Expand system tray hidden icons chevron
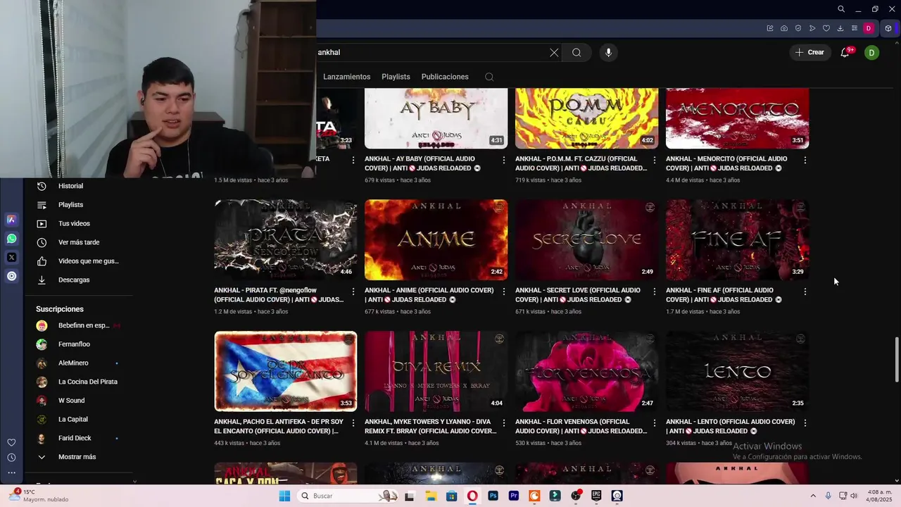 [x=813, y=496]
